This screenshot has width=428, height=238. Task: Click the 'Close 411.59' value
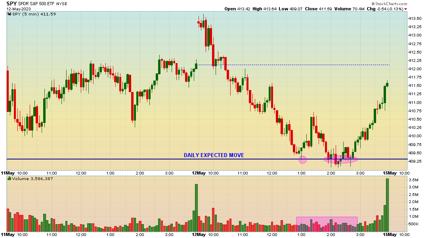318,9
